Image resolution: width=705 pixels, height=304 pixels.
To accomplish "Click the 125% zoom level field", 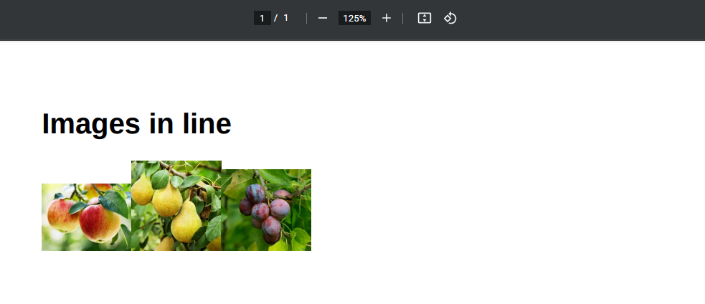I will coord(354,18).
